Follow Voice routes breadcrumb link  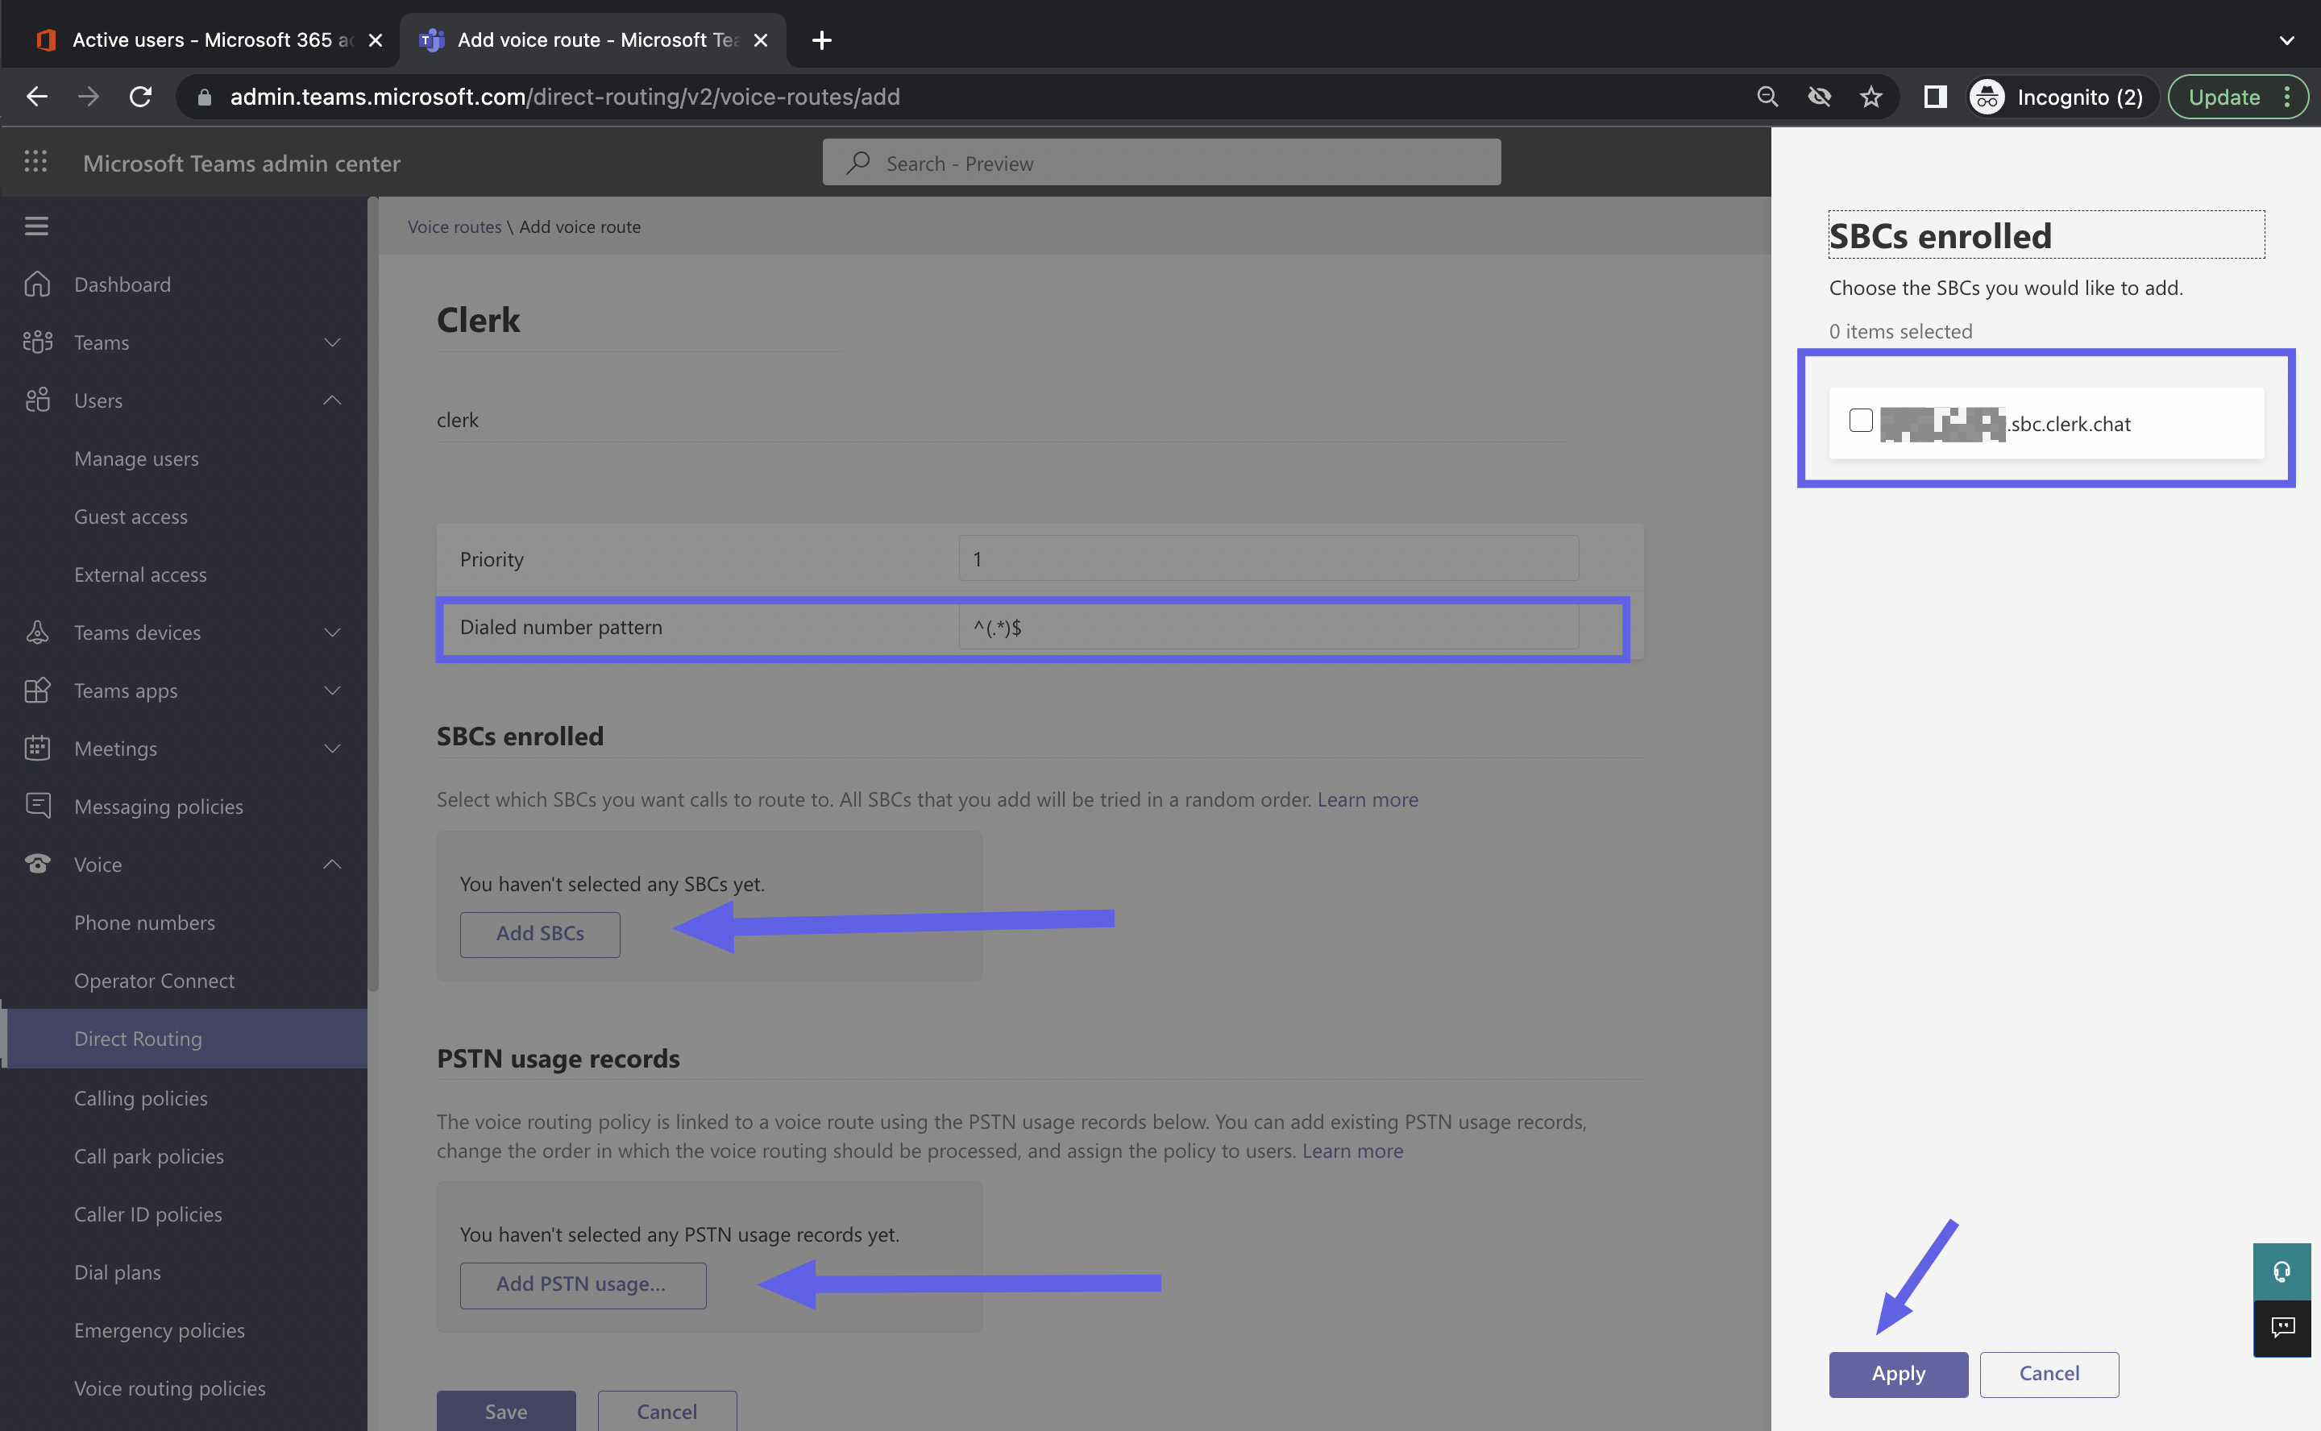coord(455,226)
